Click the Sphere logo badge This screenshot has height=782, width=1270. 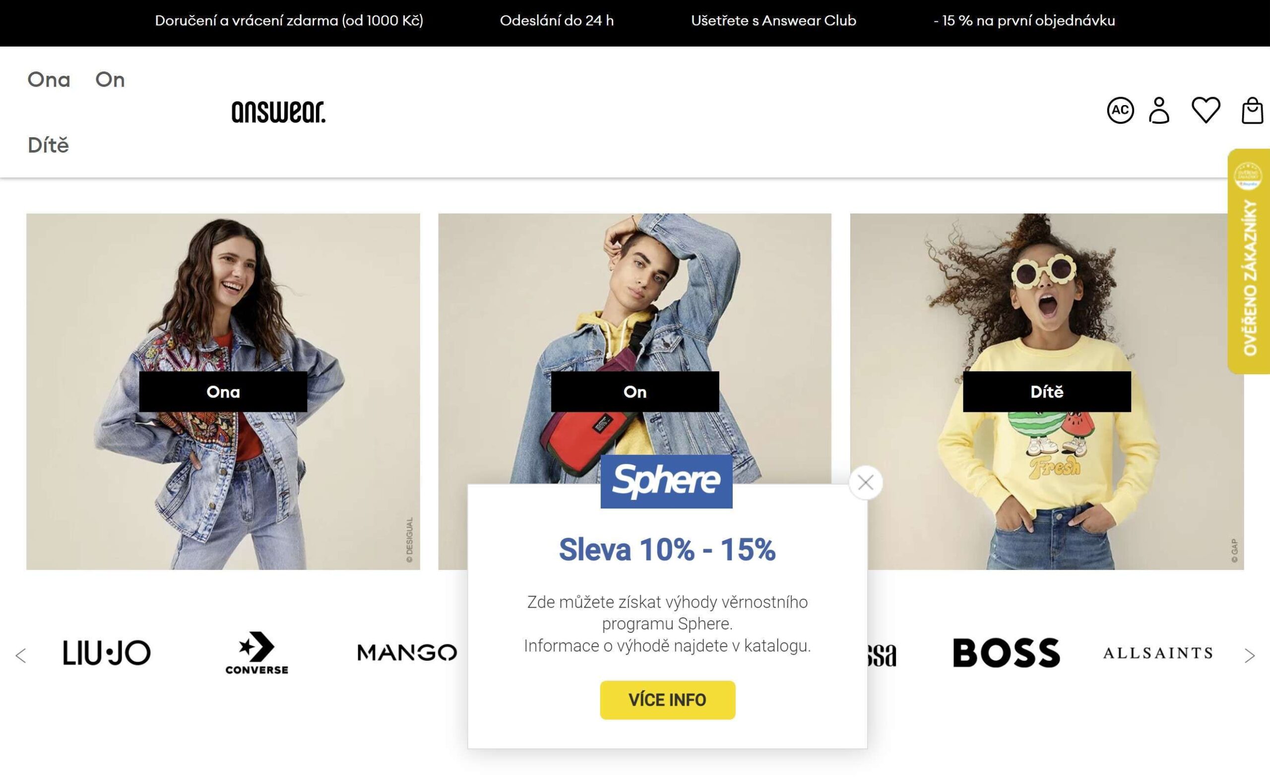point(666,481)
